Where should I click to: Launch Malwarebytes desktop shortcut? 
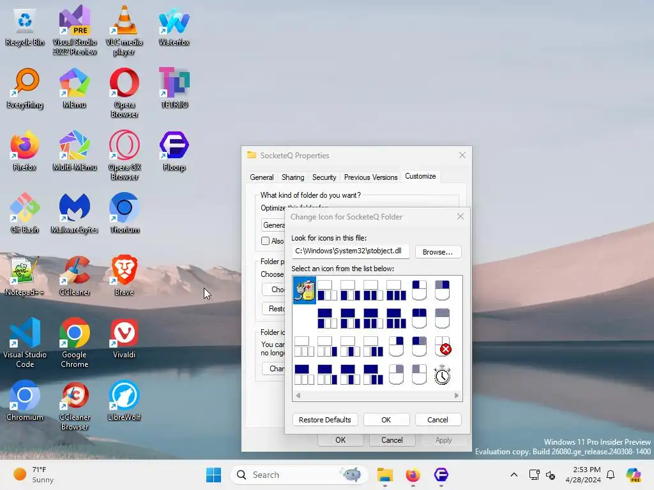tap(74, 214)
